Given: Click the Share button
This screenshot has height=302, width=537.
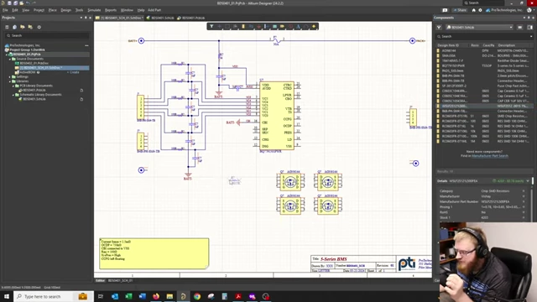Looking at the screenshot, I should tap(460, 10).
